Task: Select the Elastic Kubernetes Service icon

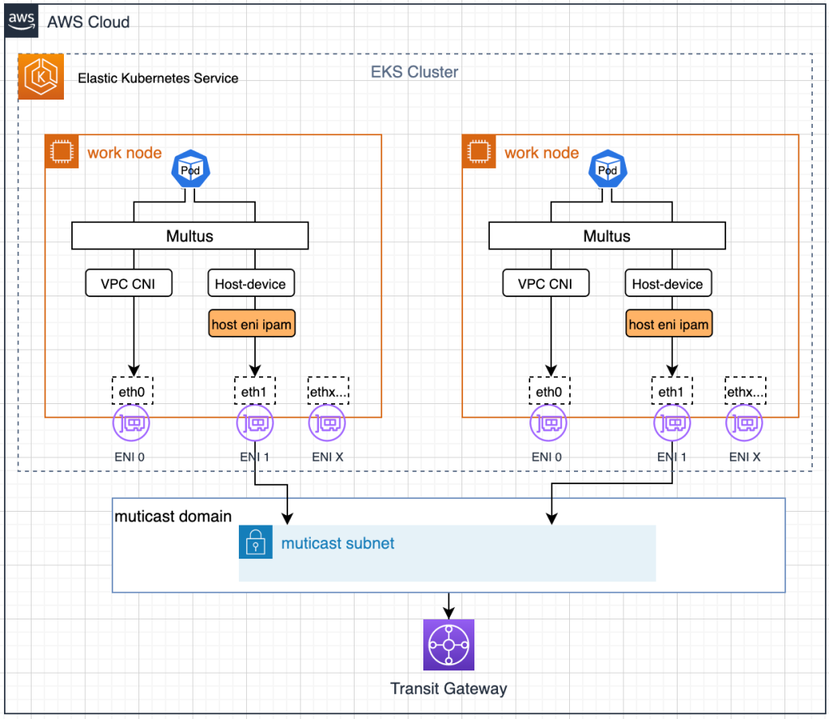Action: coord(41,77)
